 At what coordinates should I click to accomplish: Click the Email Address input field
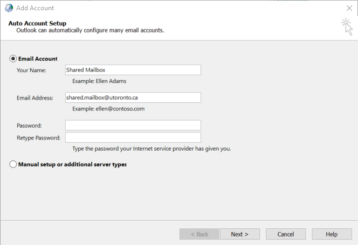(133, 97)
